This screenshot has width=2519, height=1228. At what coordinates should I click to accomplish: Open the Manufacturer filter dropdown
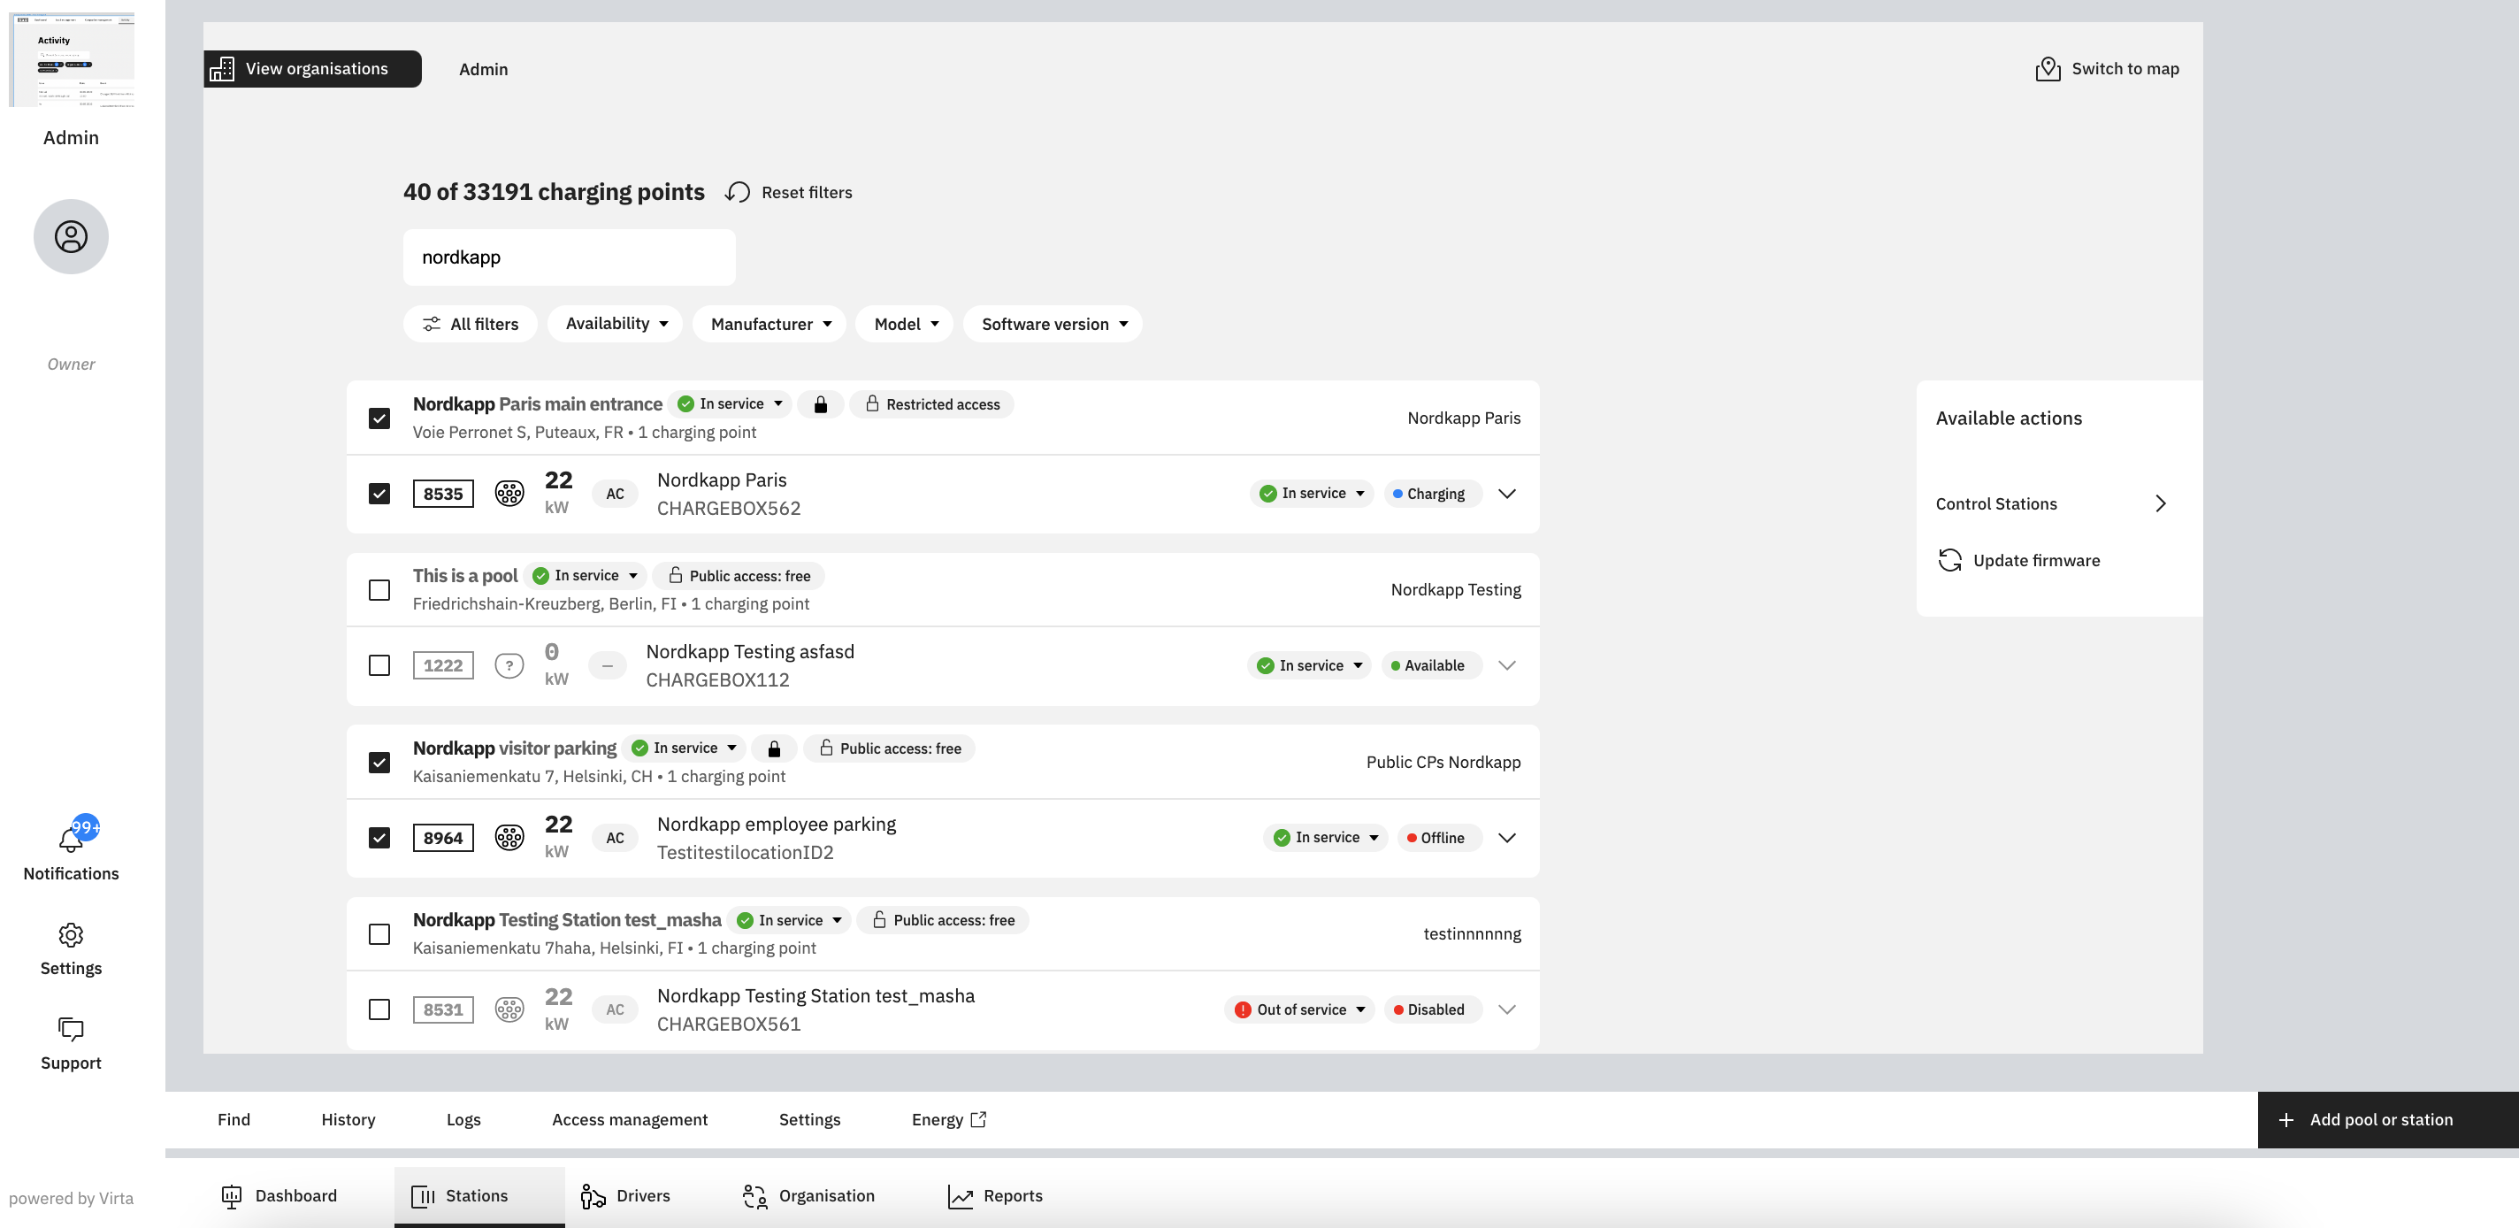click(x=770, y=324)
